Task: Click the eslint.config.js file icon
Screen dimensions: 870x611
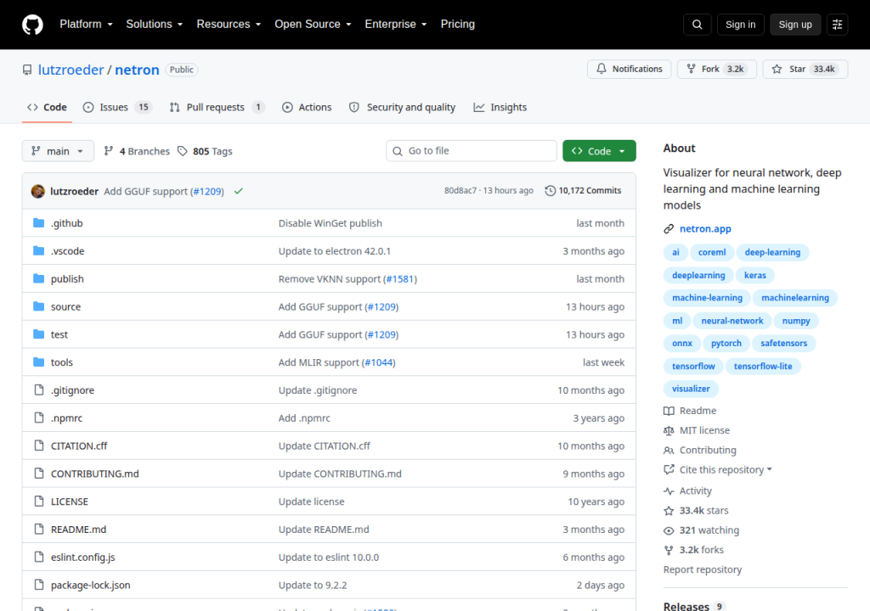Action: pos(38,557)
